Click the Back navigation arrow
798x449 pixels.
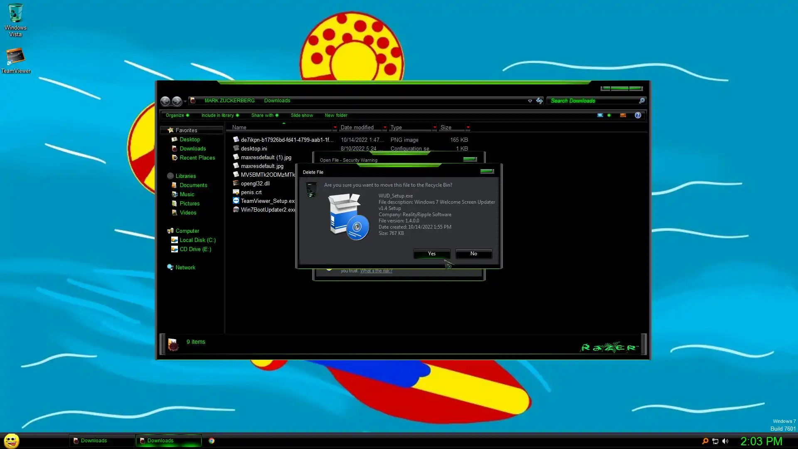tap(165, 101)
